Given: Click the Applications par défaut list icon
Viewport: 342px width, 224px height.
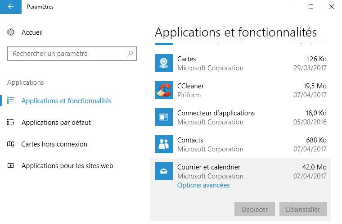Looking at the screenshot, I should coord(11,122).
